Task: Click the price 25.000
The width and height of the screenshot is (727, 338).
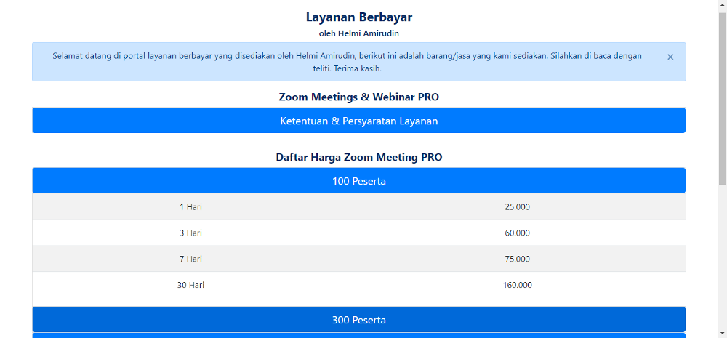Action: pyautogui.click(x=518, y=206)
